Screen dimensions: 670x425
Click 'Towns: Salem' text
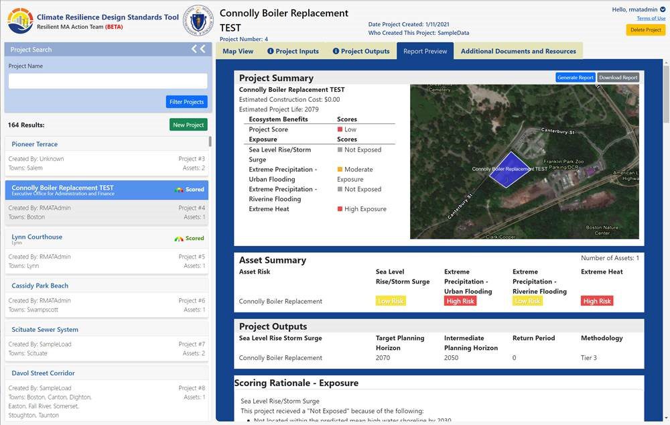pos(25,168)
